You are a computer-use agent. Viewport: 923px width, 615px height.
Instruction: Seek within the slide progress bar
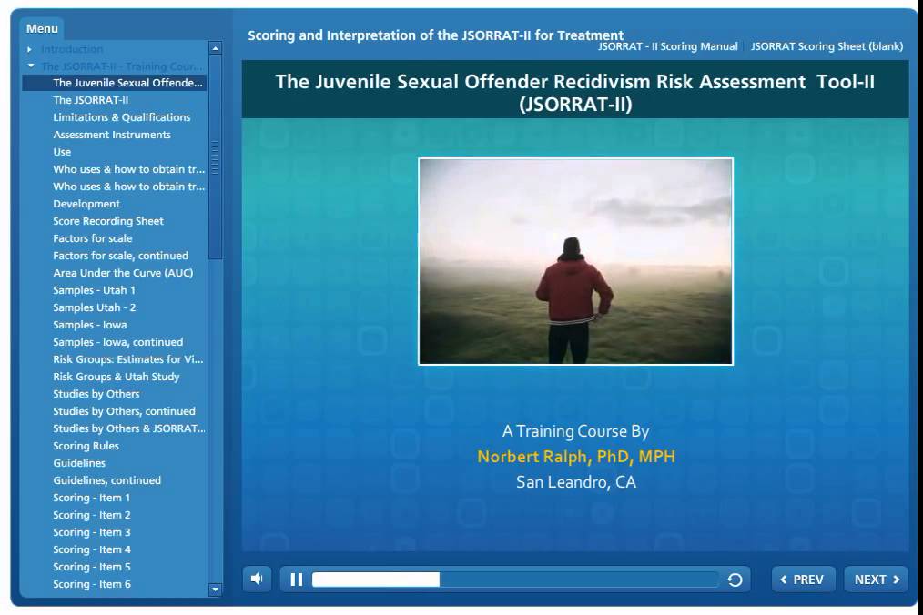514,580
